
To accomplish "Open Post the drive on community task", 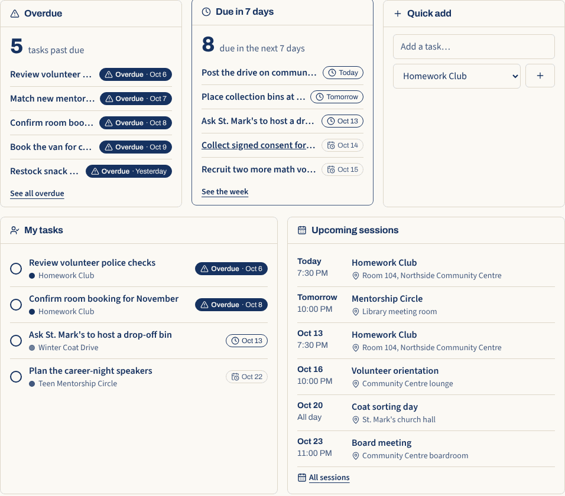I will (x=259, y=73).
